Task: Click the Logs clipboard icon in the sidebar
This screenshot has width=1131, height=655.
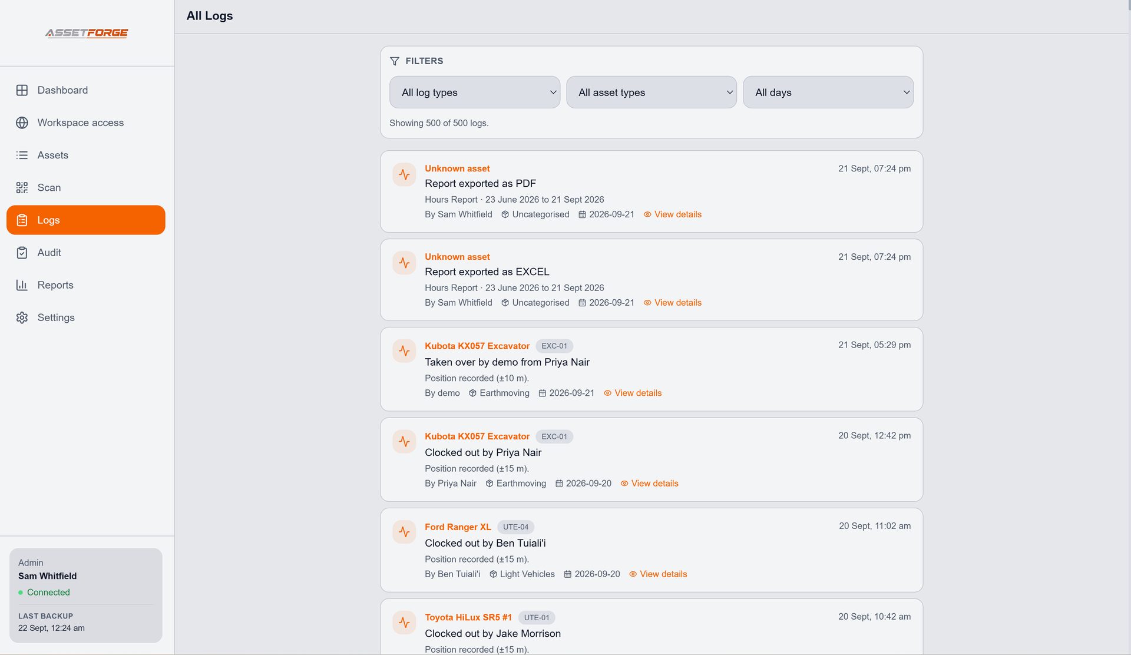Action: 22,220
